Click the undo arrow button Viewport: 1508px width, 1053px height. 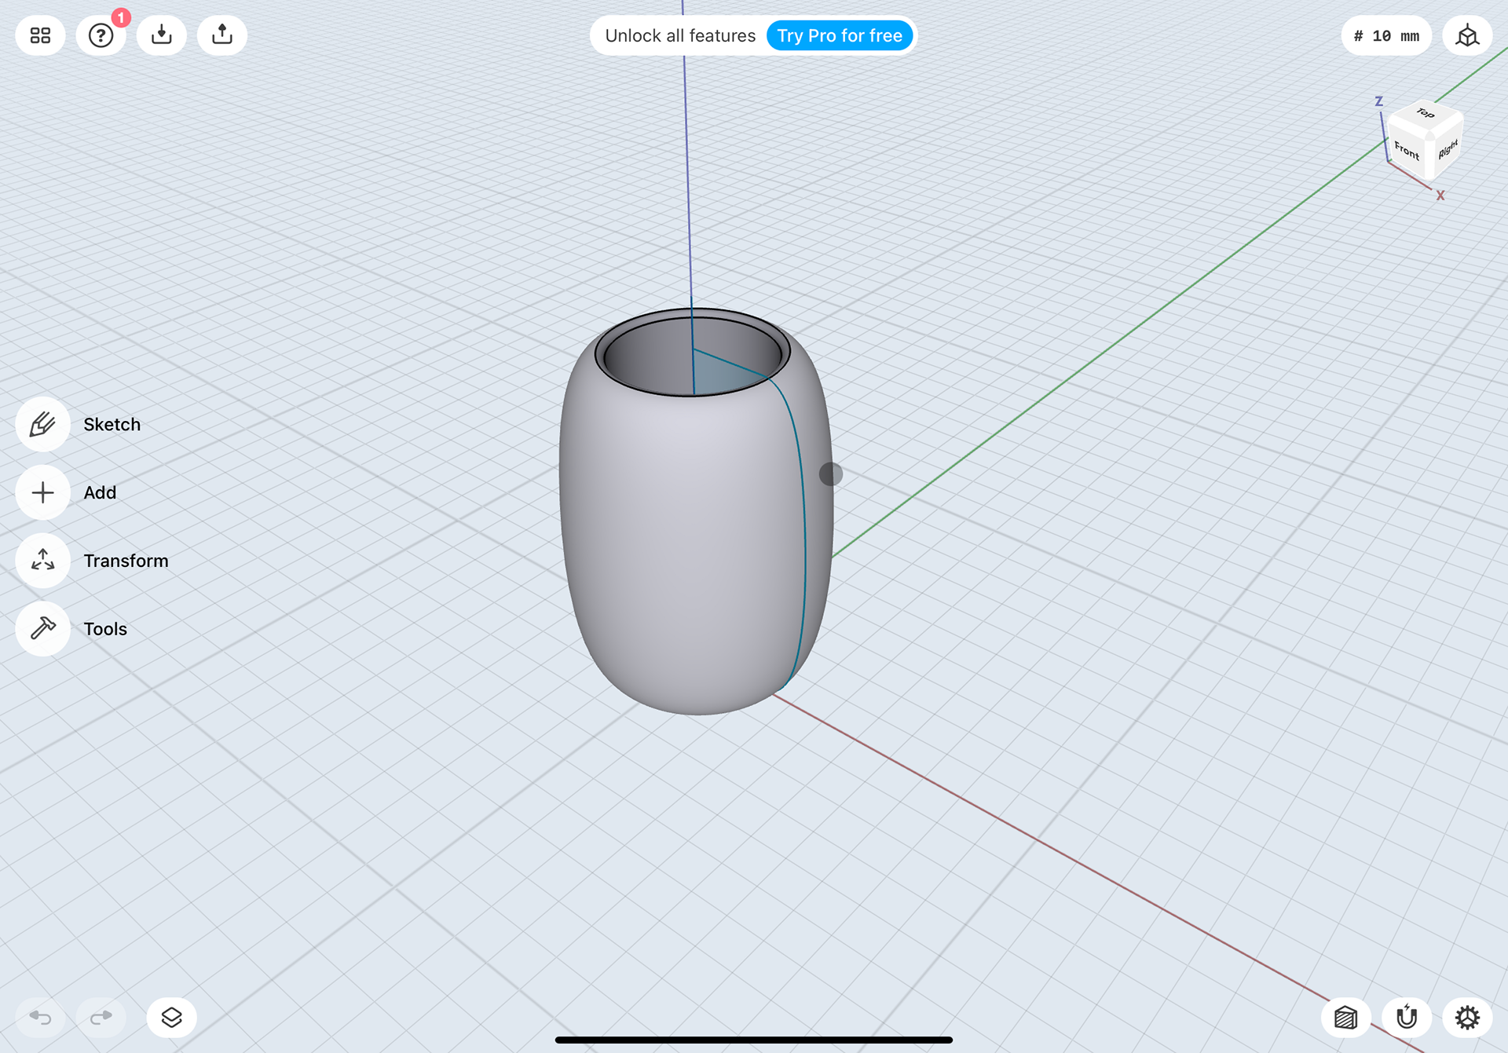[x=40, y=1018]
